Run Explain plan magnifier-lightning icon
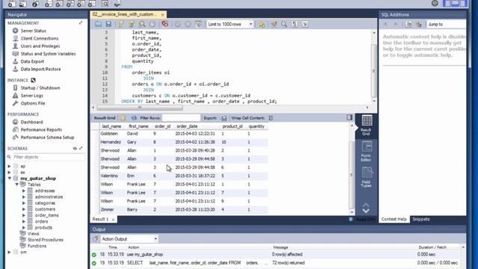Image resolution: width=478 pixels, height=269 pixels. (142, 24)
